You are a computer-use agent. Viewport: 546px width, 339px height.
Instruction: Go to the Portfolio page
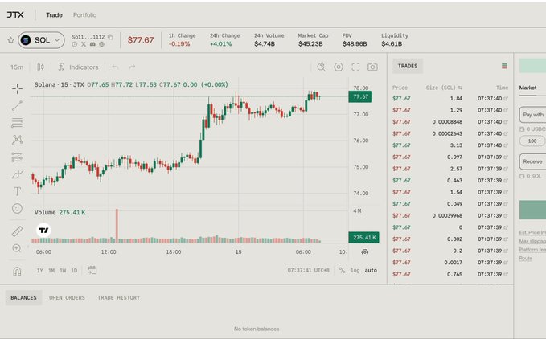(x=84, y=15)
